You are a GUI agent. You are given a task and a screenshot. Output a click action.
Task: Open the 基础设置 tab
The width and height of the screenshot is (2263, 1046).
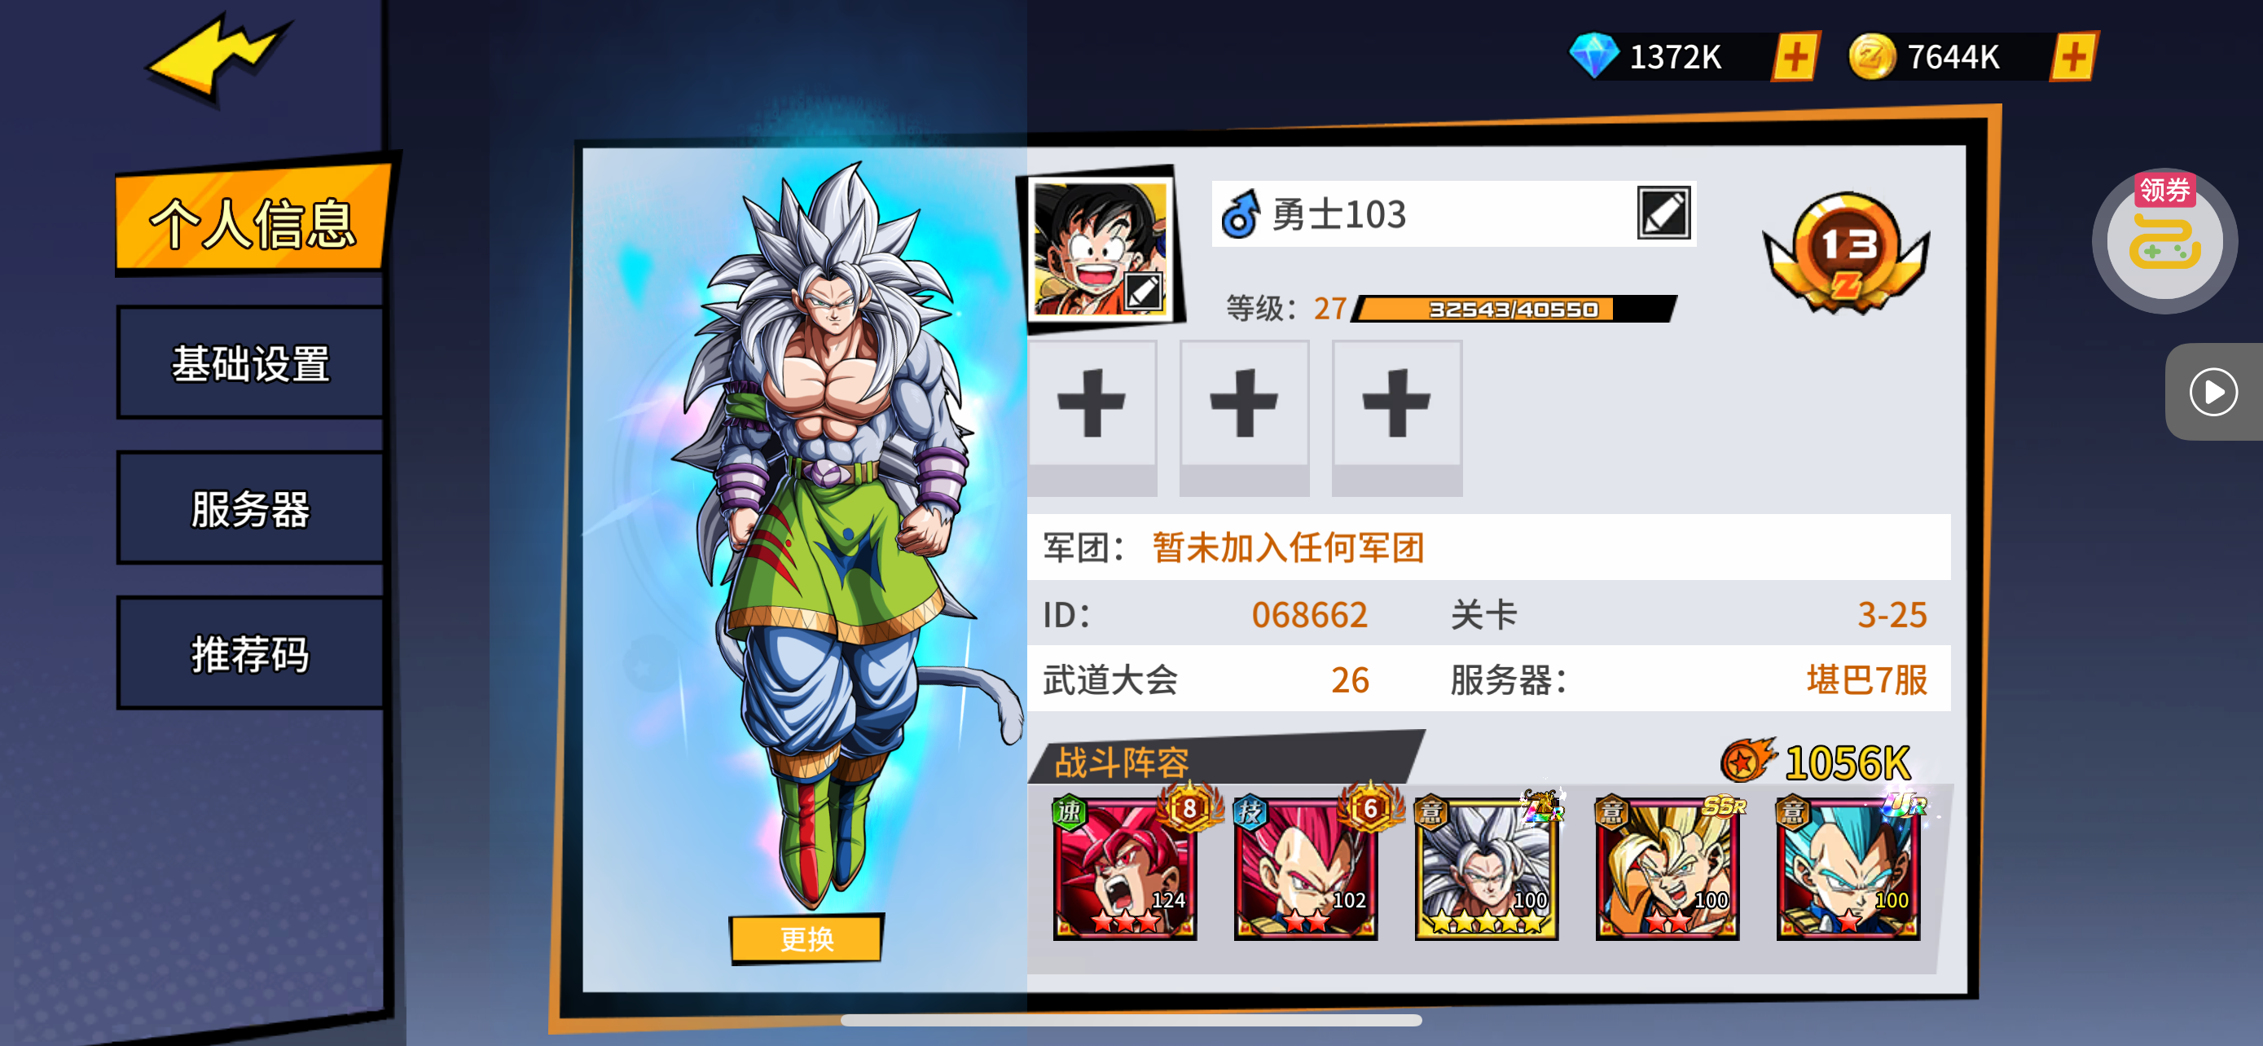click(x=250, y=363)
